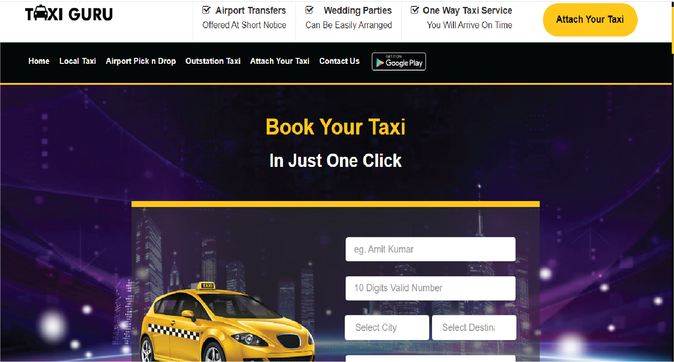Open Airport Pick n Drop page
The height and width of the screenshot is (362, 674).
pyautogui.click(x=141, y=61)
